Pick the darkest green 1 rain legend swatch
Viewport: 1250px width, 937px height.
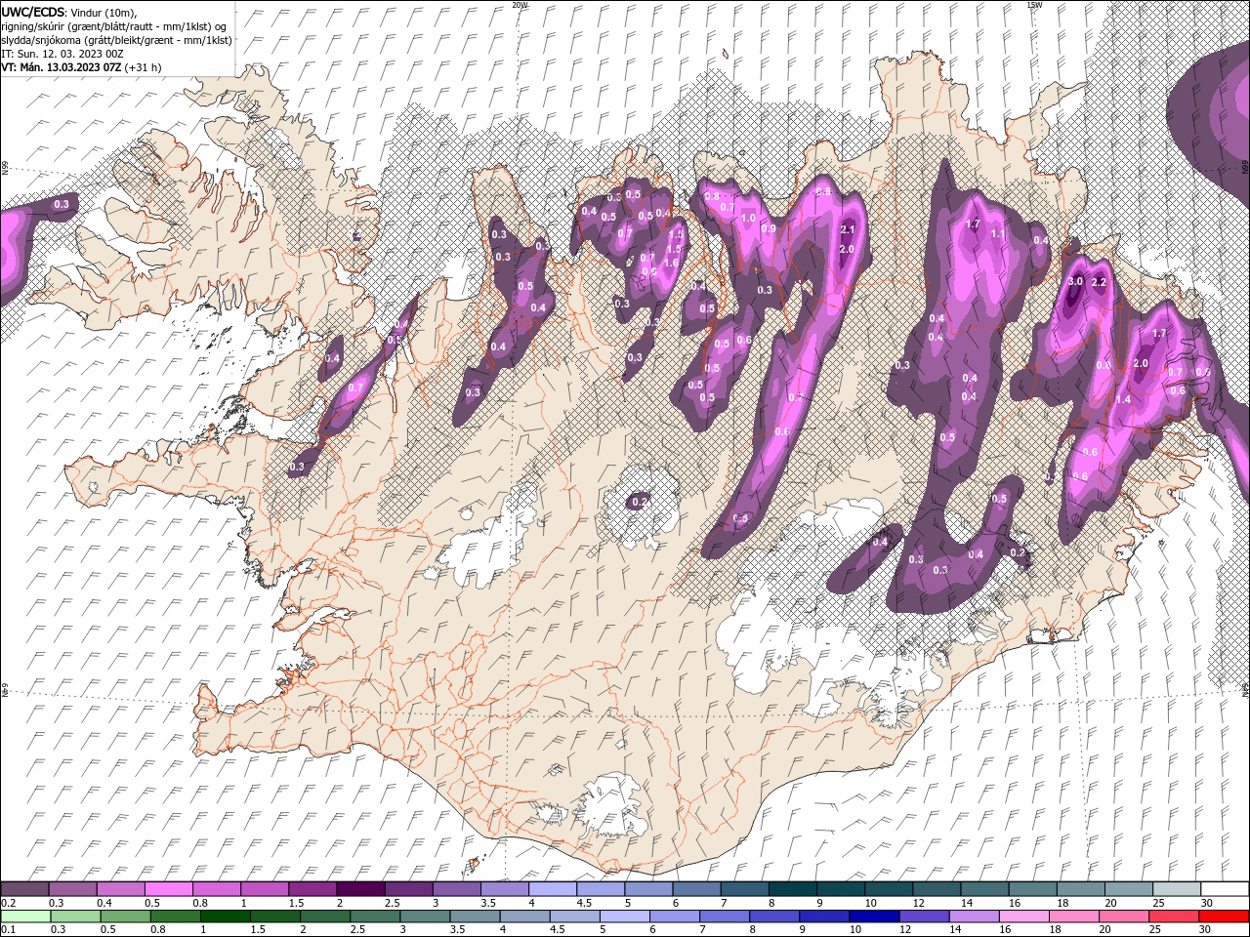coord(226,917)
